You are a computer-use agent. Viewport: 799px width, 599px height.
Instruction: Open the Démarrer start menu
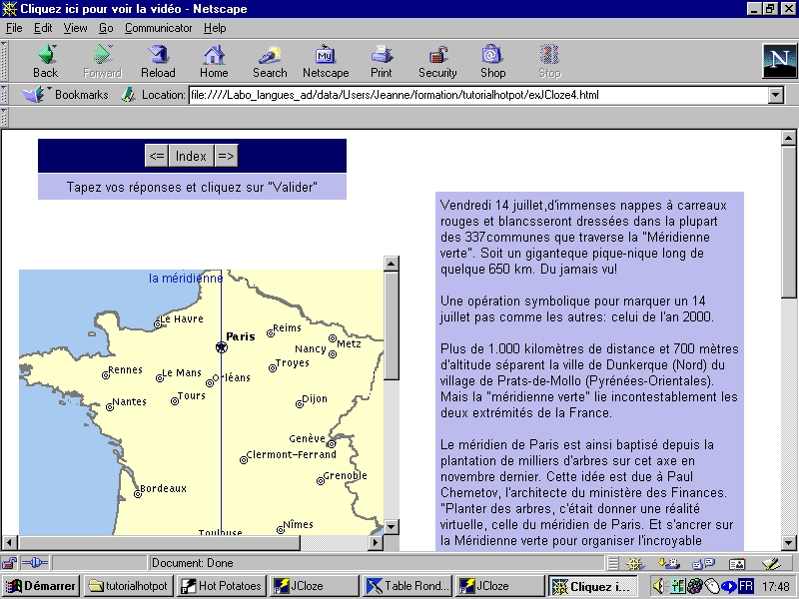(40, 586)
